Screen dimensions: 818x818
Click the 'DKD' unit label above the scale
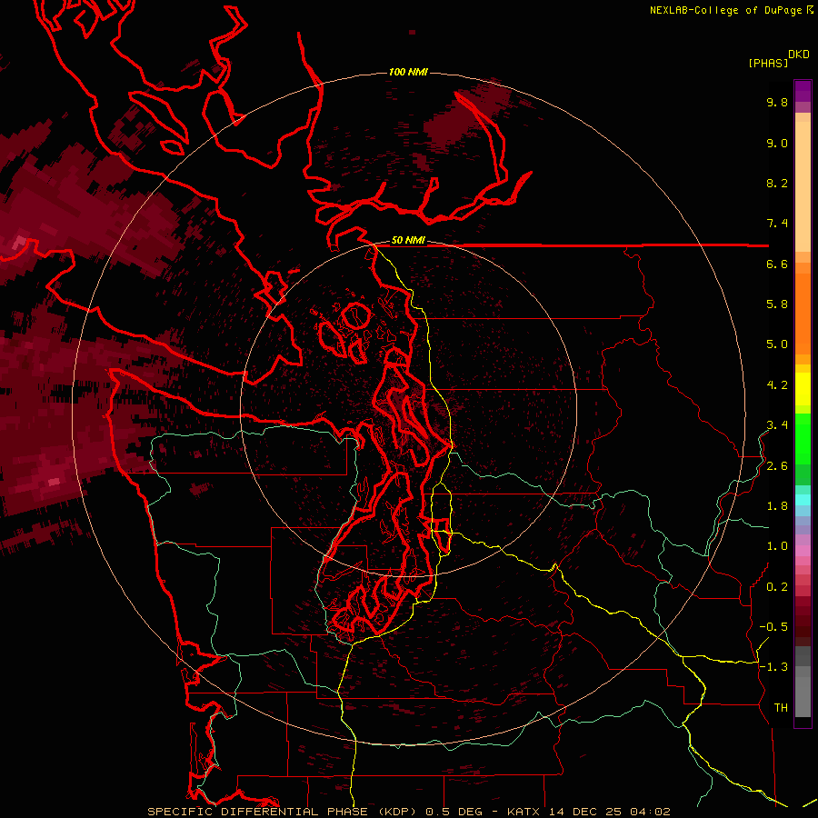tap(799, 55)
